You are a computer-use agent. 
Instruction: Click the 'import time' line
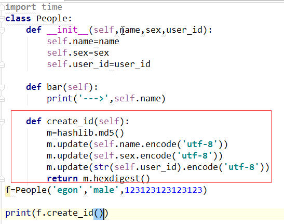click(x=34, y=7)
